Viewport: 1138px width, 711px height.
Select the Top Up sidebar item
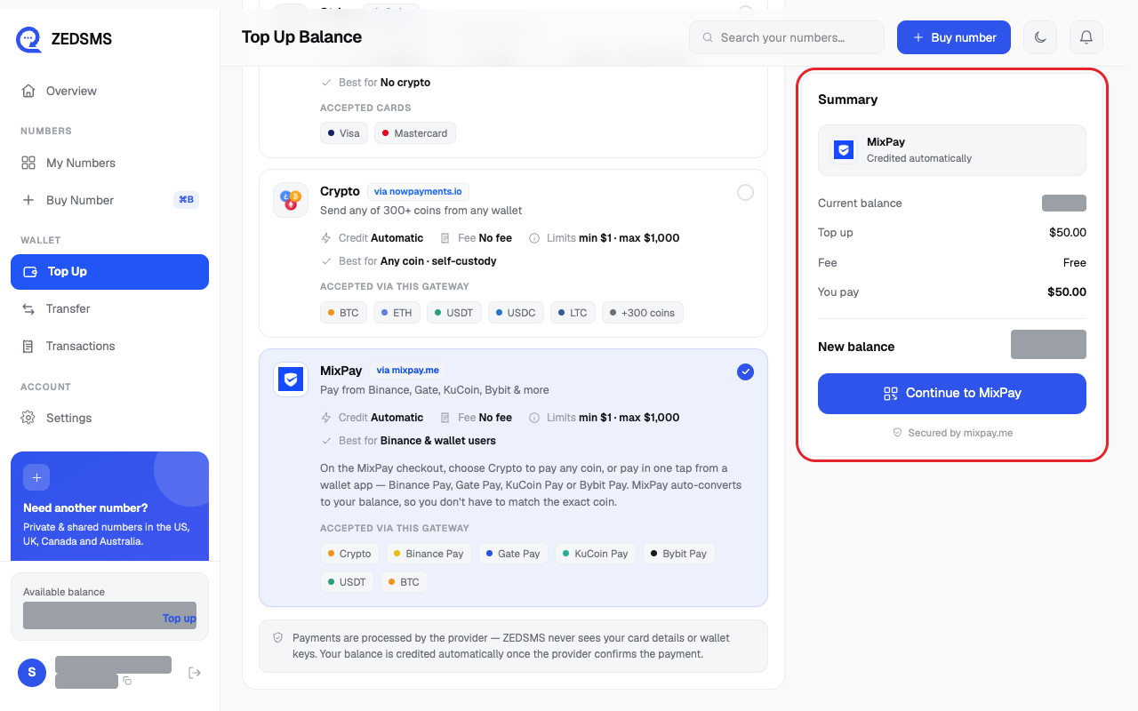109,272
